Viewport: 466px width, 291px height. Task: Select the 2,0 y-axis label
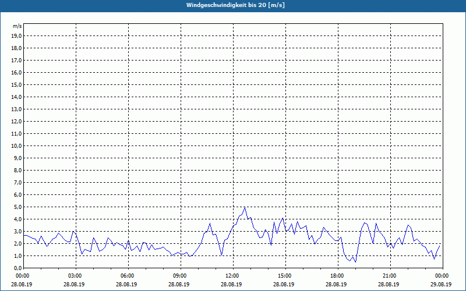click(18, 243)
